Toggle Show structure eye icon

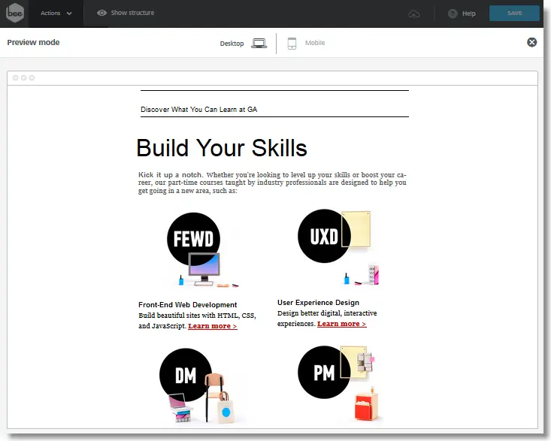[x=102, y=13]
